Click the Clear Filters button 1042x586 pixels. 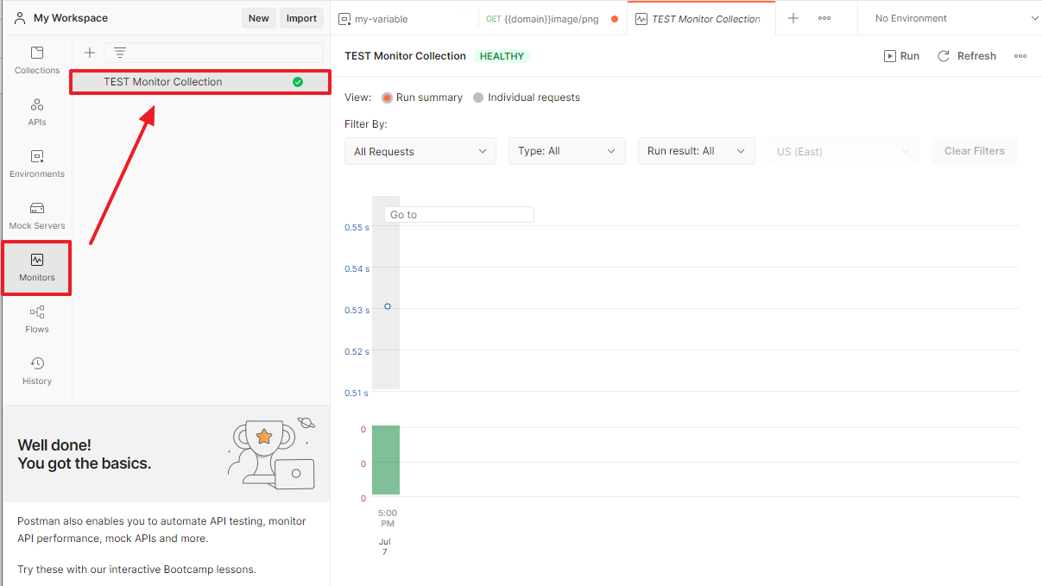[975, 151]
